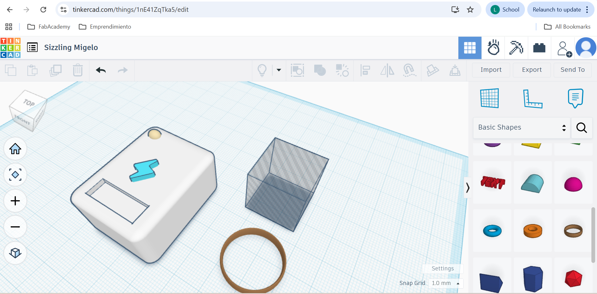This screenshot has height=294, width=597.
Task: Open the pickaxe Blocks mode
Action: pos(516,48)
